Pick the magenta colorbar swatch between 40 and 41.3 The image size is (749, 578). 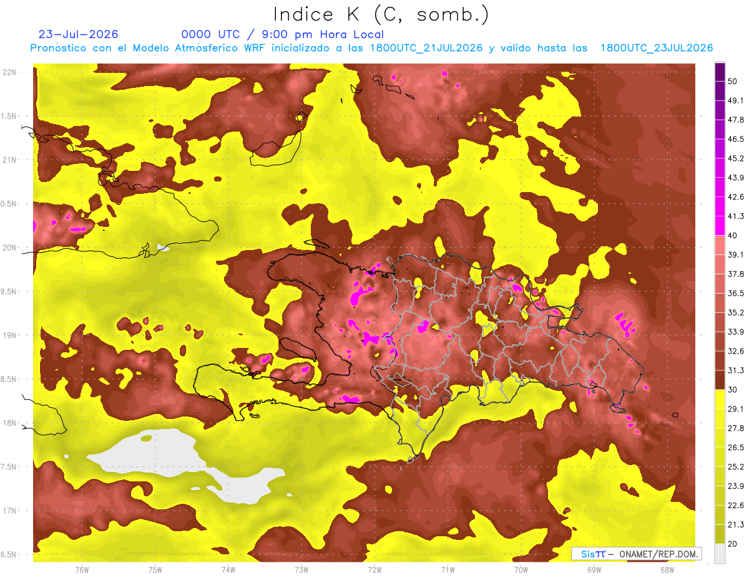point(720,225)
